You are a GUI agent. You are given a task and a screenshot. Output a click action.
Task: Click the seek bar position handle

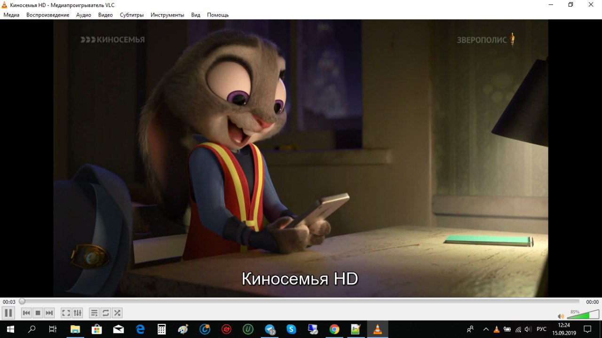pos(22,301)
